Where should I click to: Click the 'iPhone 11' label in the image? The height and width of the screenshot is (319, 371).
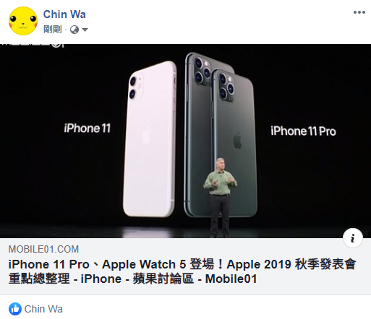point(88,128)
